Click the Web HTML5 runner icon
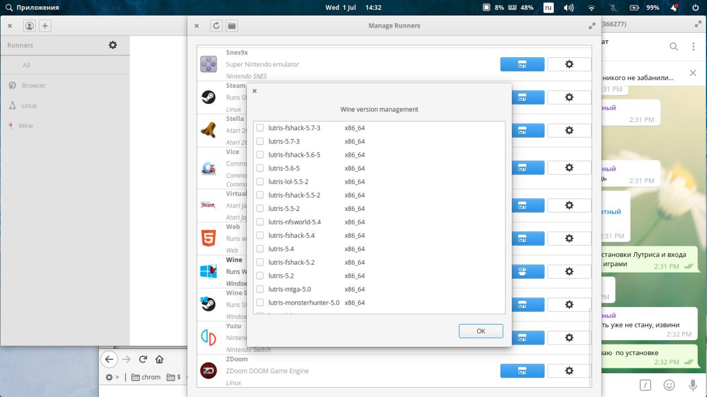Image resolution: width=707 pixels, height=397 pixels. point(208,239)
